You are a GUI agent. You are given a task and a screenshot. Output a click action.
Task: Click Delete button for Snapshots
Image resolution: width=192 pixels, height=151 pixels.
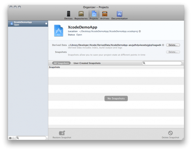(x=173, y=52)
